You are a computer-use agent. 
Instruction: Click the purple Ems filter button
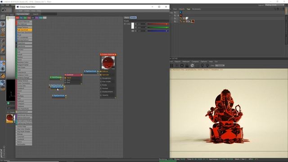(x=37, y=18)
